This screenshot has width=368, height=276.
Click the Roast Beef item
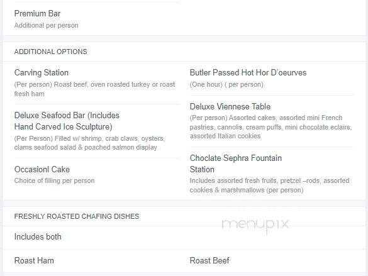(209, 260)
